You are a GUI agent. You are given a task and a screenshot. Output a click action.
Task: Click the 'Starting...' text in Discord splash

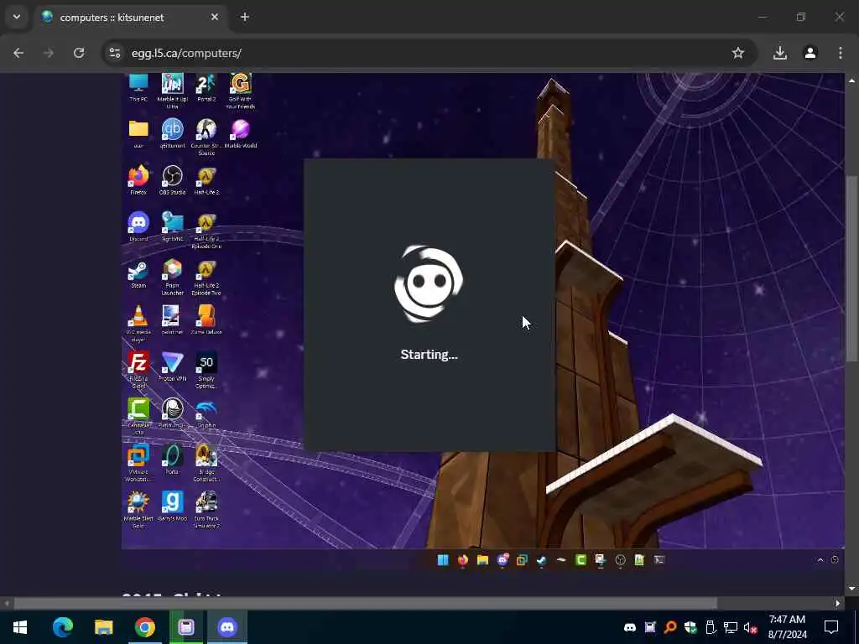(429, 355)
